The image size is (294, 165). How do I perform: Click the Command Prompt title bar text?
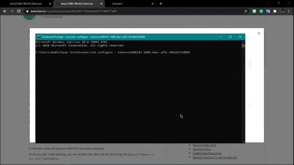[x=93, y=37]
